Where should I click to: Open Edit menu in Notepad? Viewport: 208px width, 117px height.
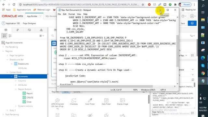pyautogui.click(x=65, y=14)
